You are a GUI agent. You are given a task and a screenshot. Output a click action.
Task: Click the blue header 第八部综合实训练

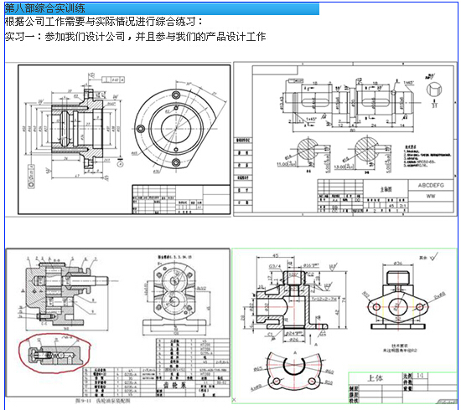(x=162, y=8)
